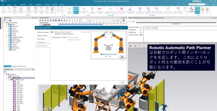217x111 pixels.
Task: Toggle the Show help checkbox
Action: 83,32
